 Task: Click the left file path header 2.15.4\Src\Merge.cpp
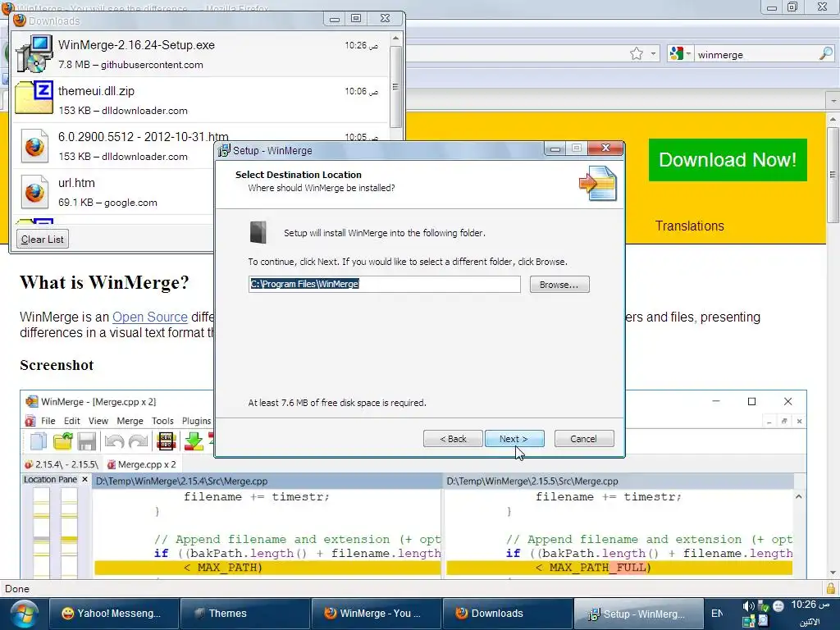(181, 481)
